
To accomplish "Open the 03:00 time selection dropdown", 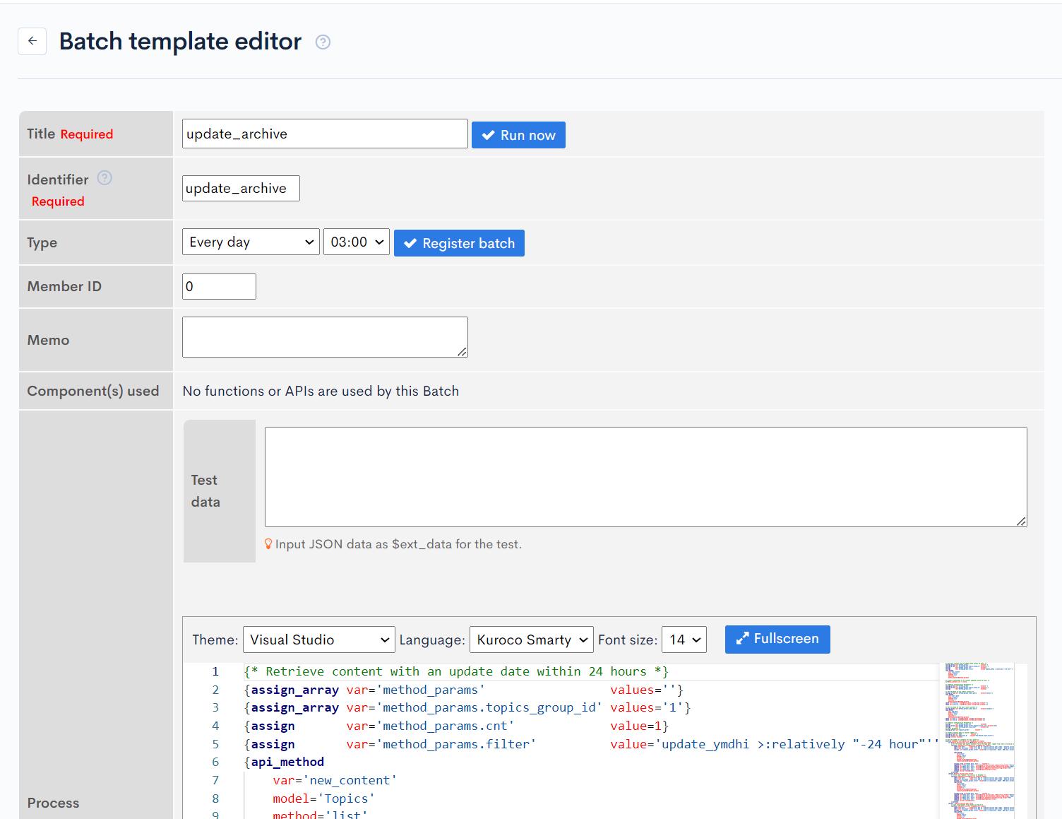I will [356, 242].
